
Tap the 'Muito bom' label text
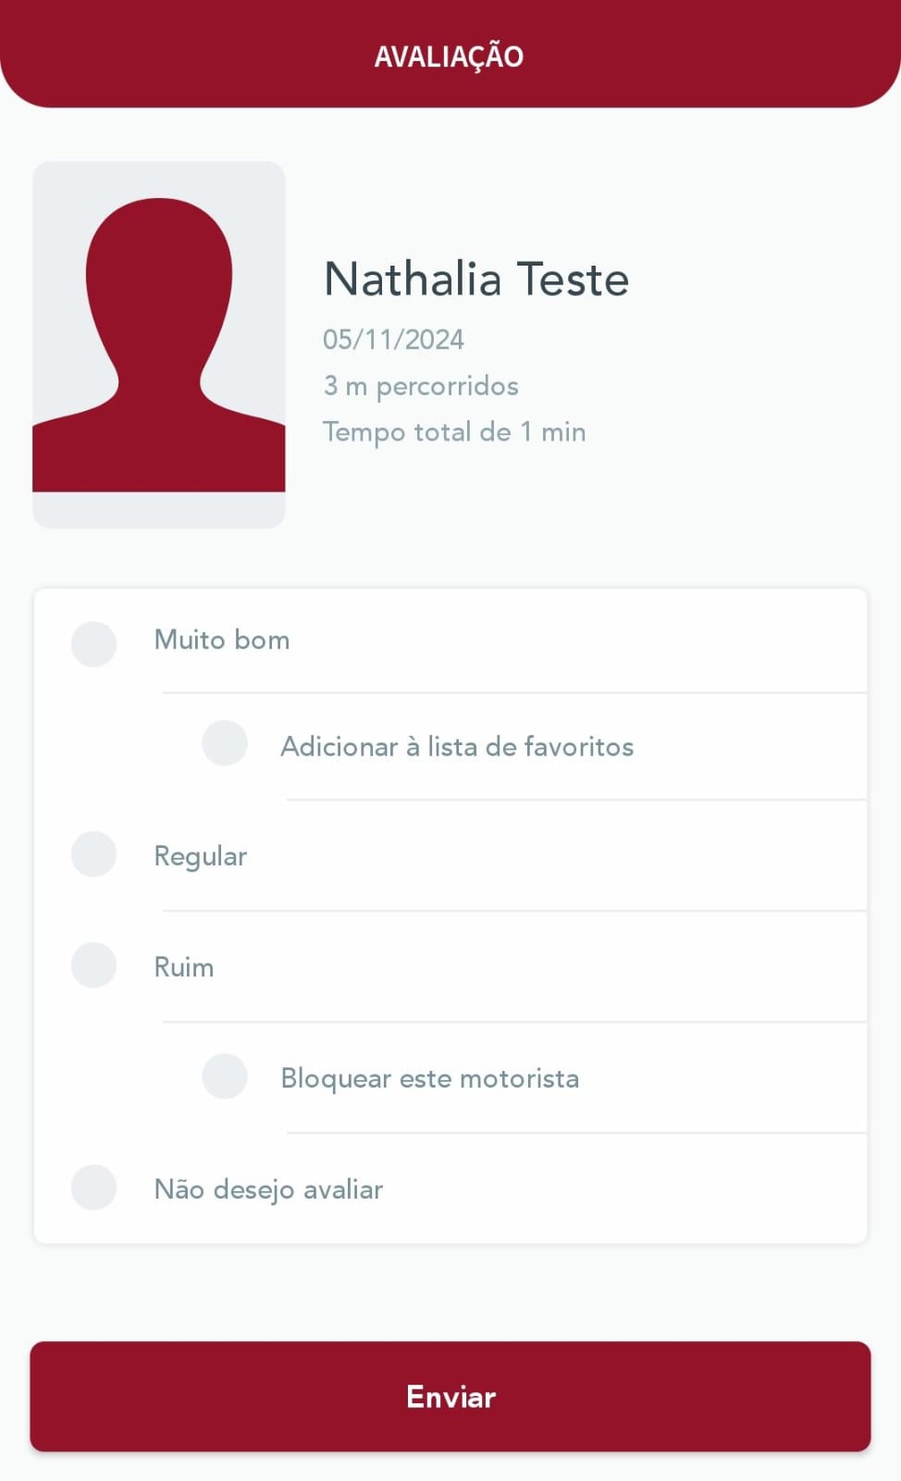(x=222, y=640)
